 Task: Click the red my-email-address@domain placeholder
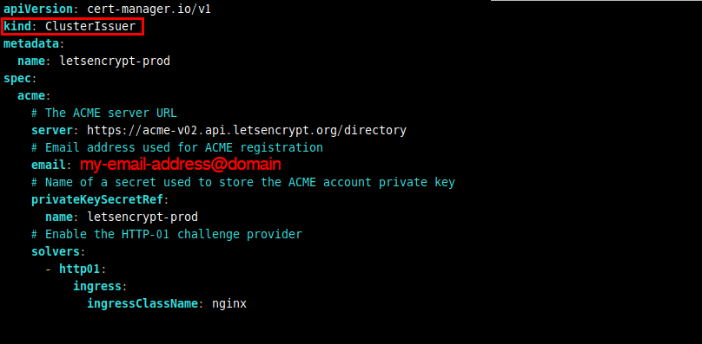pyautogui.click(x=181, y=165)
